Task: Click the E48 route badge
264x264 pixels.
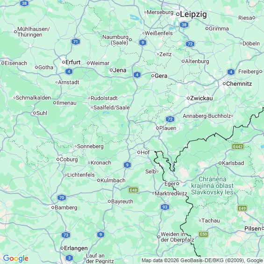Action: (x=133, y=190)
